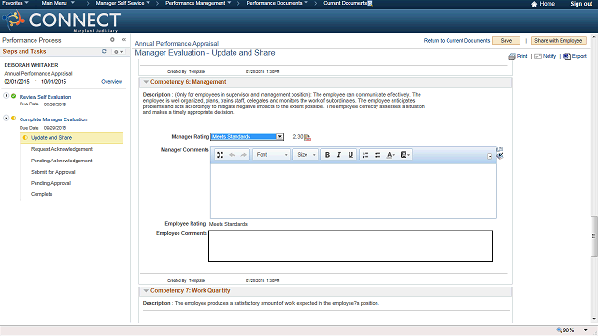Toggle underline formatting in comments editor
598x336 pixels.
350,155
